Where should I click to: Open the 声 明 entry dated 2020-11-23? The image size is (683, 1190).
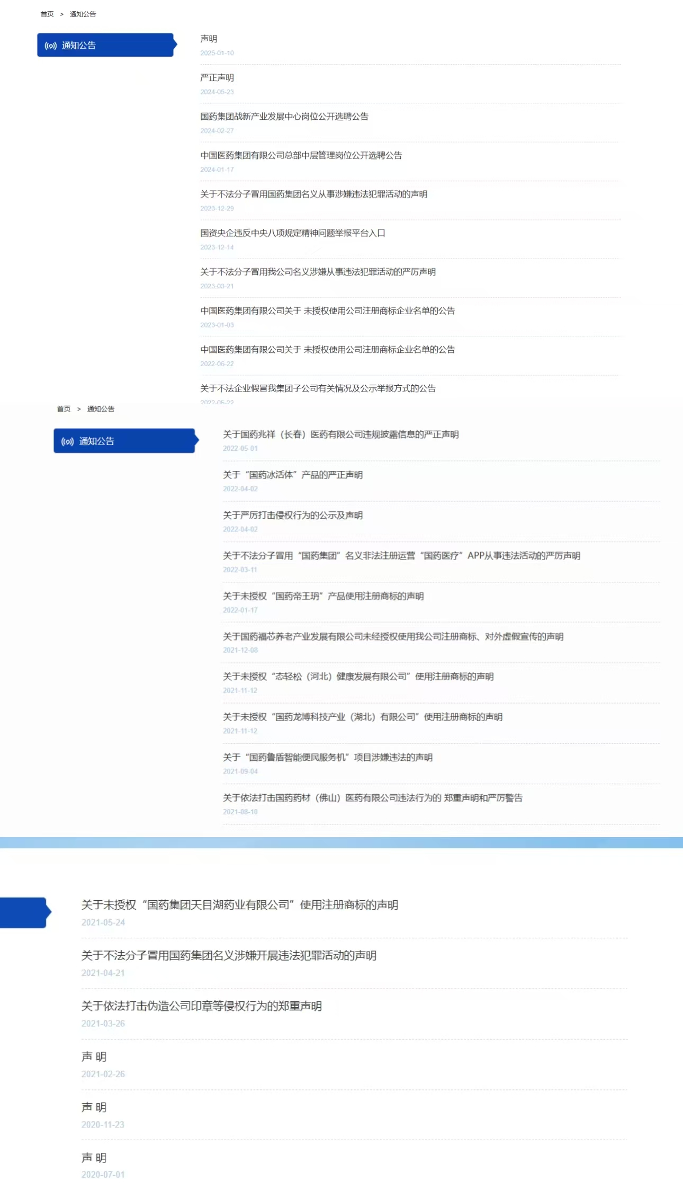coord(94,1107)
